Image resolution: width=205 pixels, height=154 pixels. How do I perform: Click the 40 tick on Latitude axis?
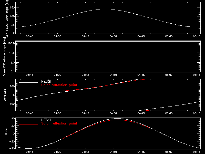(13, 119)
